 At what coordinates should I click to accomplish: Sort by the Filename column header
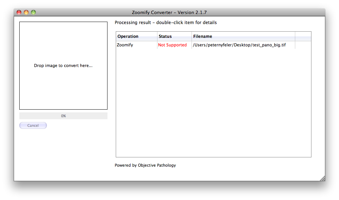click(x=243, y=36)
